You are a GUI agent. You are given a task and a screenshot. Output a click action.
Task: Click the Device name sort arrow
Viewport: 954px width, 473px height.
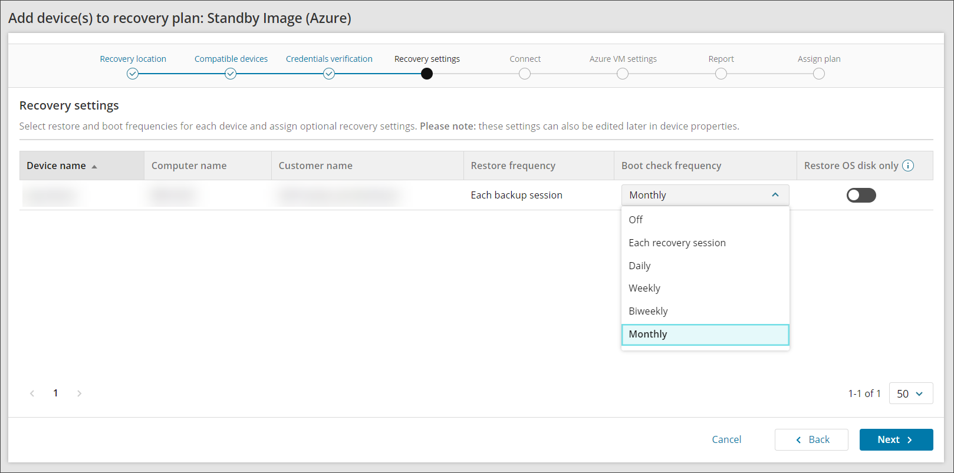pyautogui.click(x=94, y=167)
